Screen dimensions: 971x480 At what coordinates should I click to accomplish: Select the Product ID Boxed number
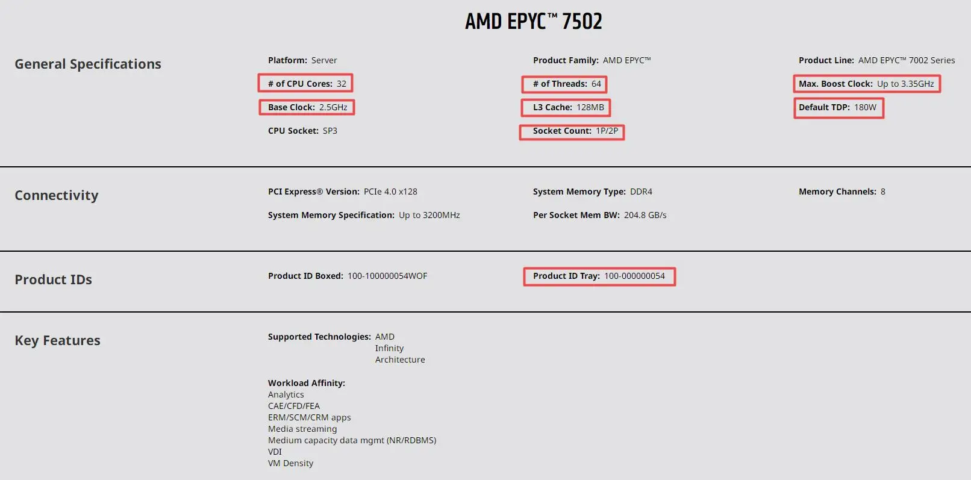point(387,276)
